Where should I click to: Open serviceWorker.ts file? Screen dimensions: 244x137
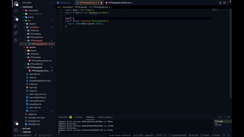(x=37, y=101)
